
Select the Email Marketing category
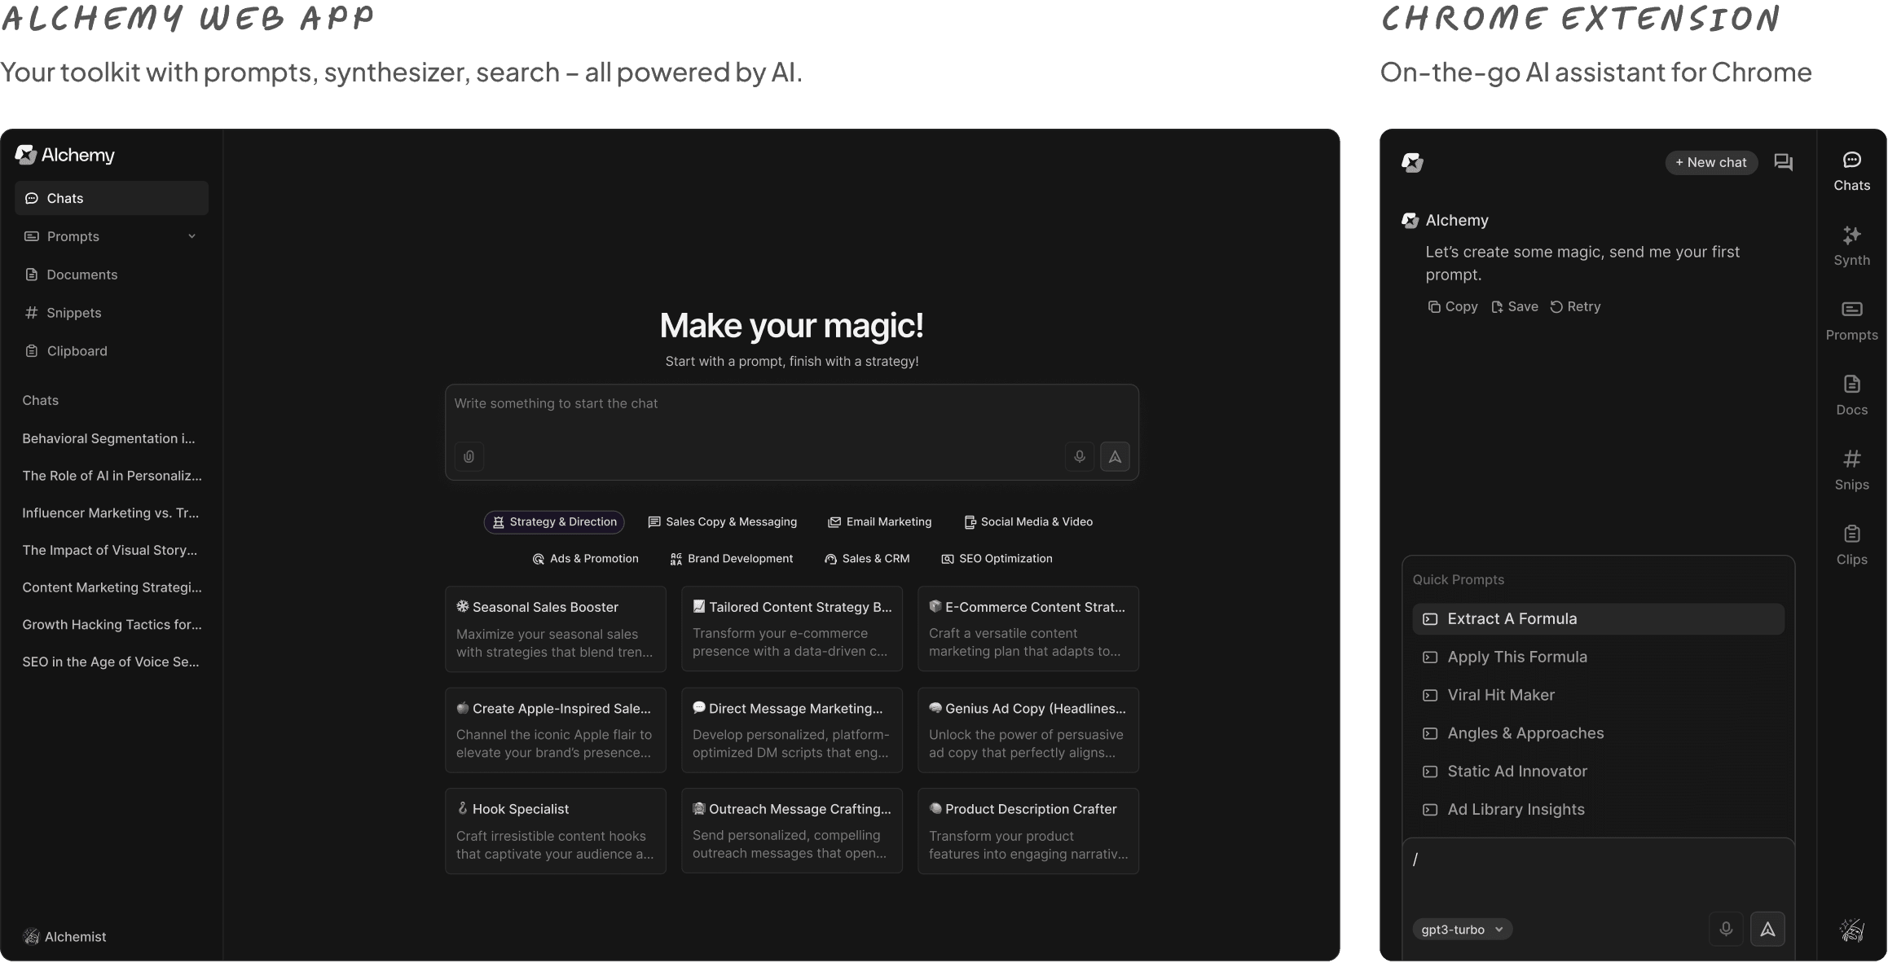coord(880,522)
